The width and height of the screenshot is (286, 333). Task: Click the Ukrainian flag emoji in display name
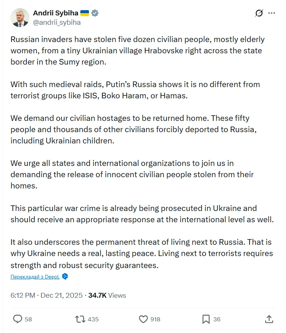point(85,12)
